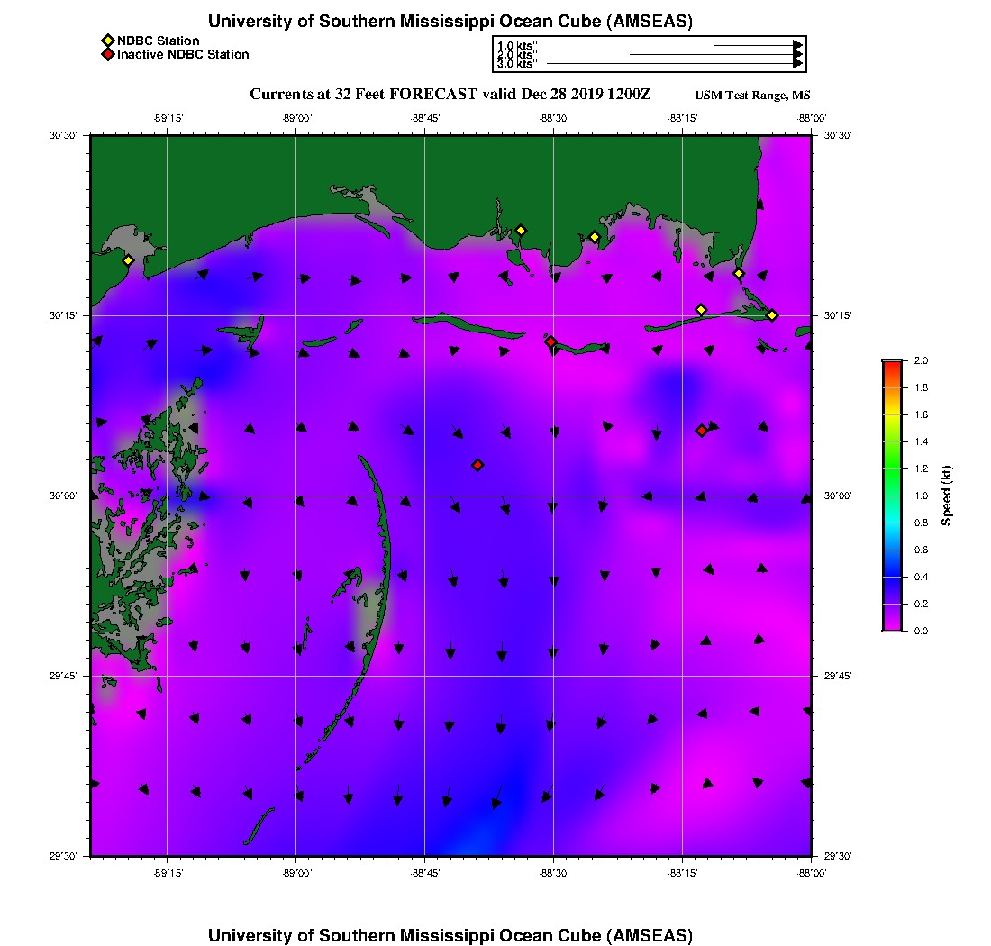Click the 1.0 tick label on the speed scale
This screenshot has height=946, width=991.
click(921, 496)
